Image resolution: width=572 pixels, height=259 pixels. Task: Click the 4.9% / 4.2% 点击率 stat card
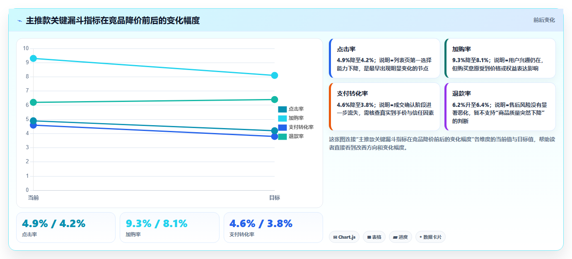click(x=66, y=228)
